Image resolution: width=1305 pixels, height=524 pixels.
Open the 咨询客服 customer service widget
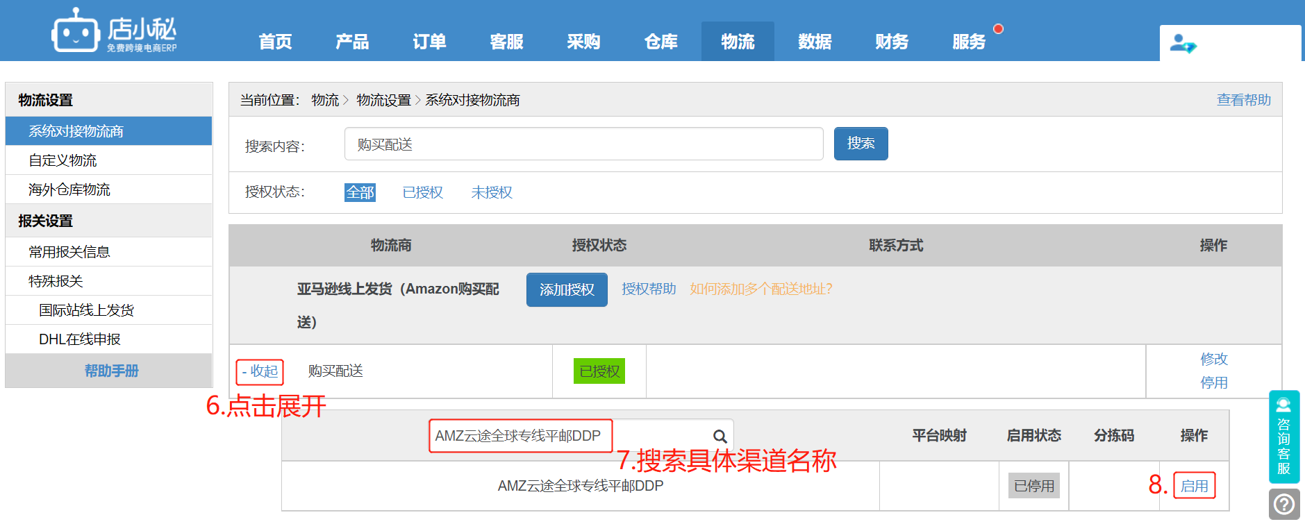point(1283,437)
